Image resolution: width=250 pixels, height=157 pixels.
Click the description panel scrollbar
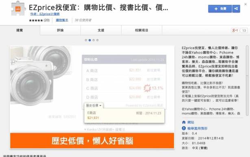[247, 81]
